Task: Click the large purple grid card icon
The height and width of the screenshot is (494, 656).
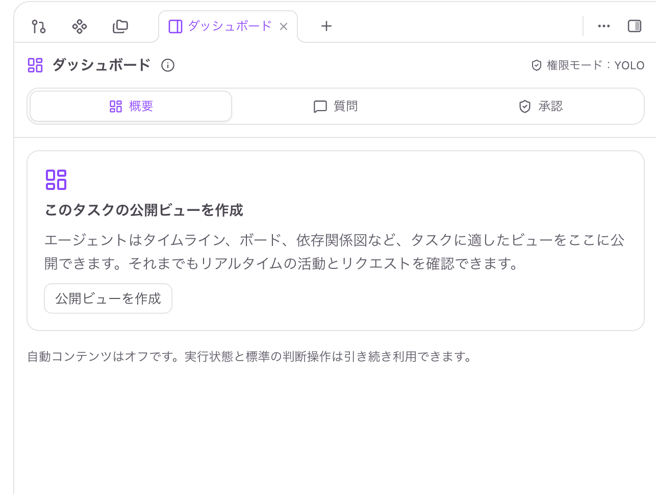Action: point(56,180)
